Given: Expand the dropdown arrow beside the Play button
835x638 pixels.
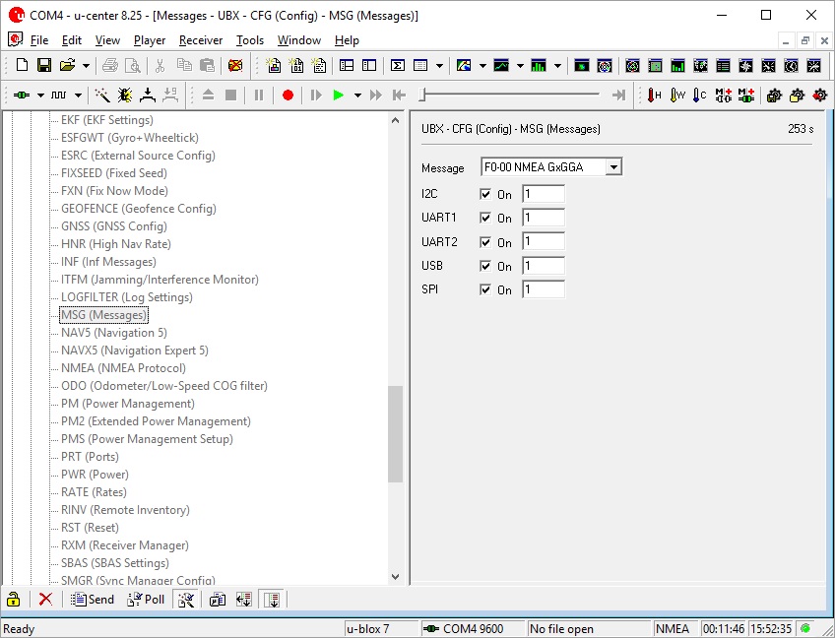Looking at the screenshot, I should coord(357,96).
